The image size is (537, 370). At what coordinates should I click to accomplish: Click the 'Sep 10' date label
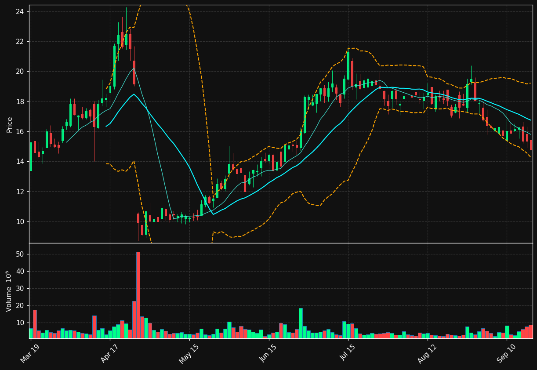(505, 353)
